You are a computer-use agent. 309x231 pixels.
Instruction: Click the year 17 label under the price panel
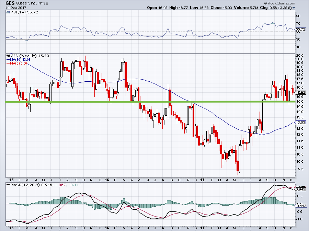202,180
